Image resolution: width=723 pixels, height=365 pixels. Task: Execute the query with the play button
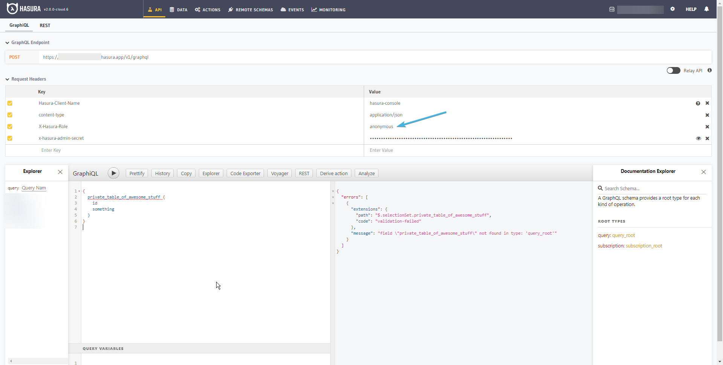(x=113, y=173)
